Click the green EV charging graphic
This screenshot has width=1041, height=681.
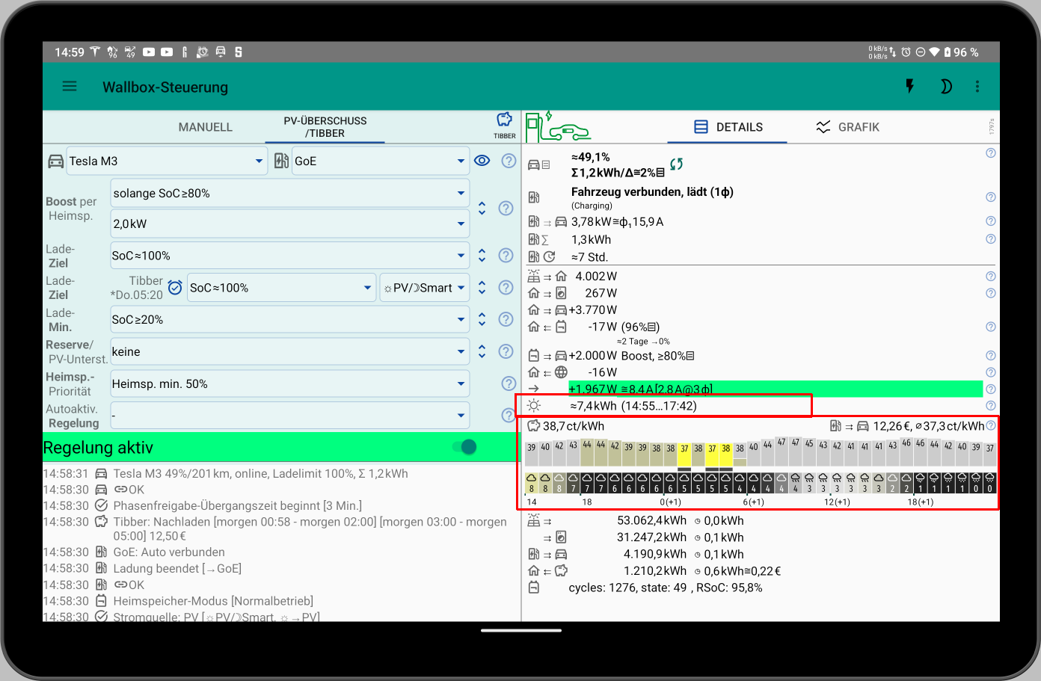pos(559,126)
